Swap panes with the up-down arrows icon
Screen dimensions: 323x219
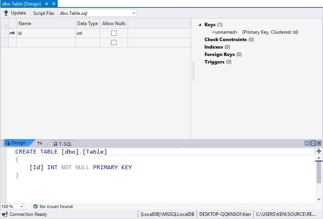(40, 143)
